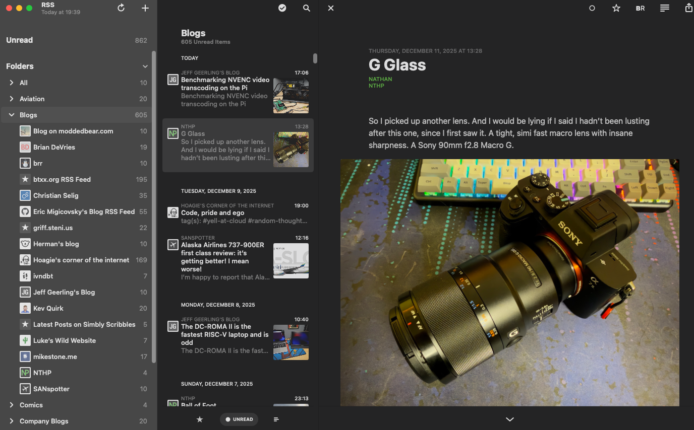Screen dimensions: 694x430
Task: Add a new feed with plus icon
Action: [x=145, y=8]
